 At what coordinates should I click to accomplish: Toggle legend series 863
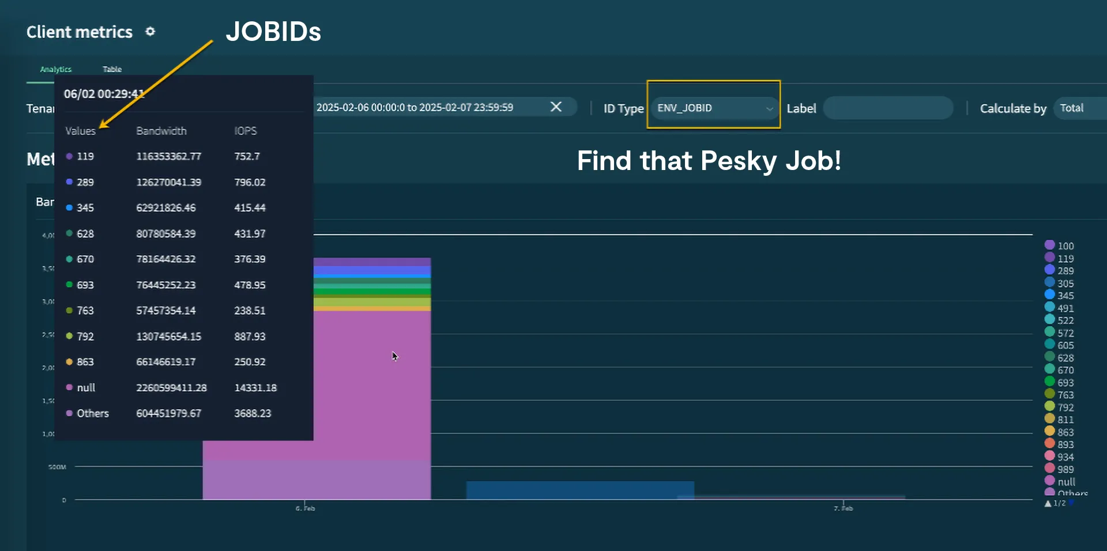coord(1059,432)
